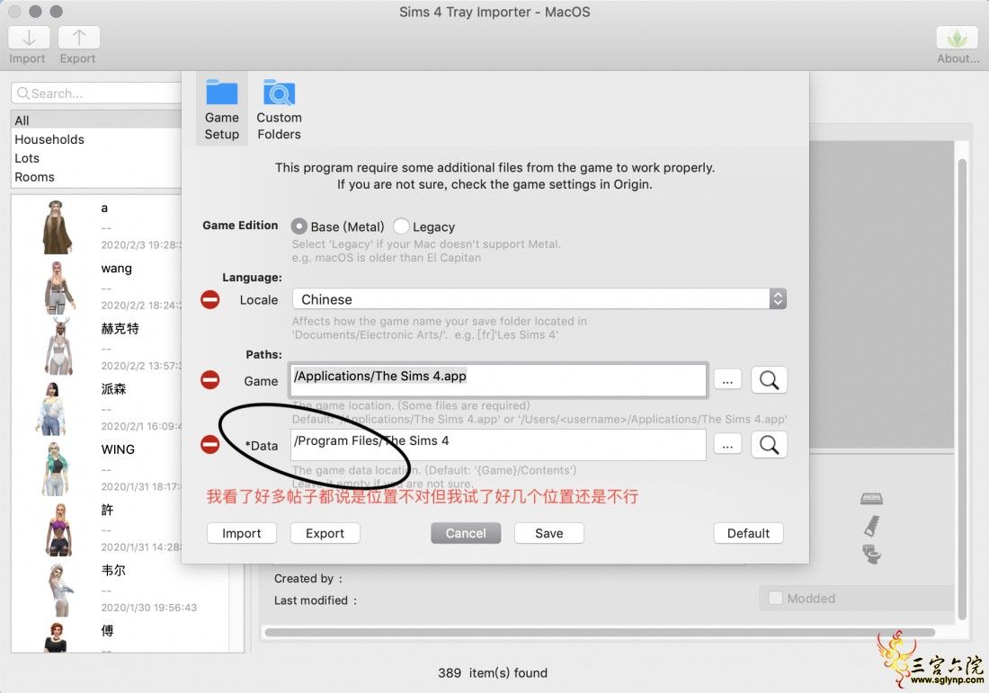Viewport: 989px width, 693px height.
Task: Select Base (Metal) game edition
Action: point(299,227)
